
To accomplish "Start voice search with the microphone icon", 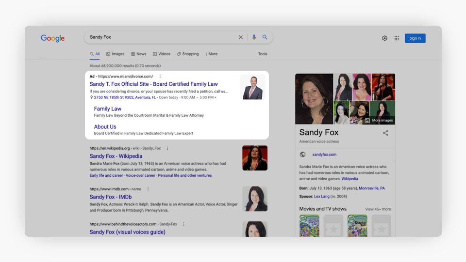I will click(254, 37).
